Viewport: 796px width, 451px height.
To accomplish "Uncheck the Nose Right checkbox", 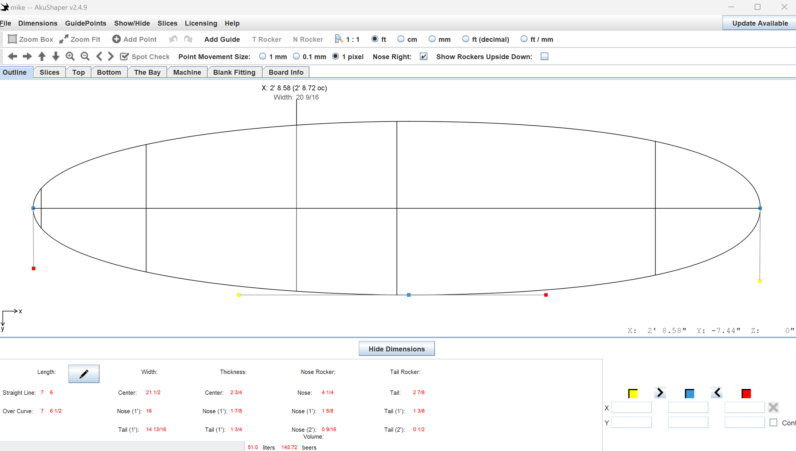I will [x=423, y=56].
